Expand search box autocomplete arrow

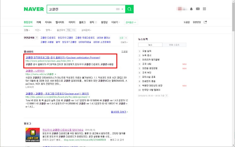pyautogui.click(x=122, y=9)
